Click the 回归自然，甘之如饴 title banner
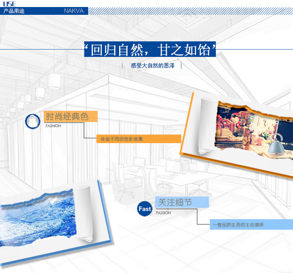293x273 pixels. point(150,49)
